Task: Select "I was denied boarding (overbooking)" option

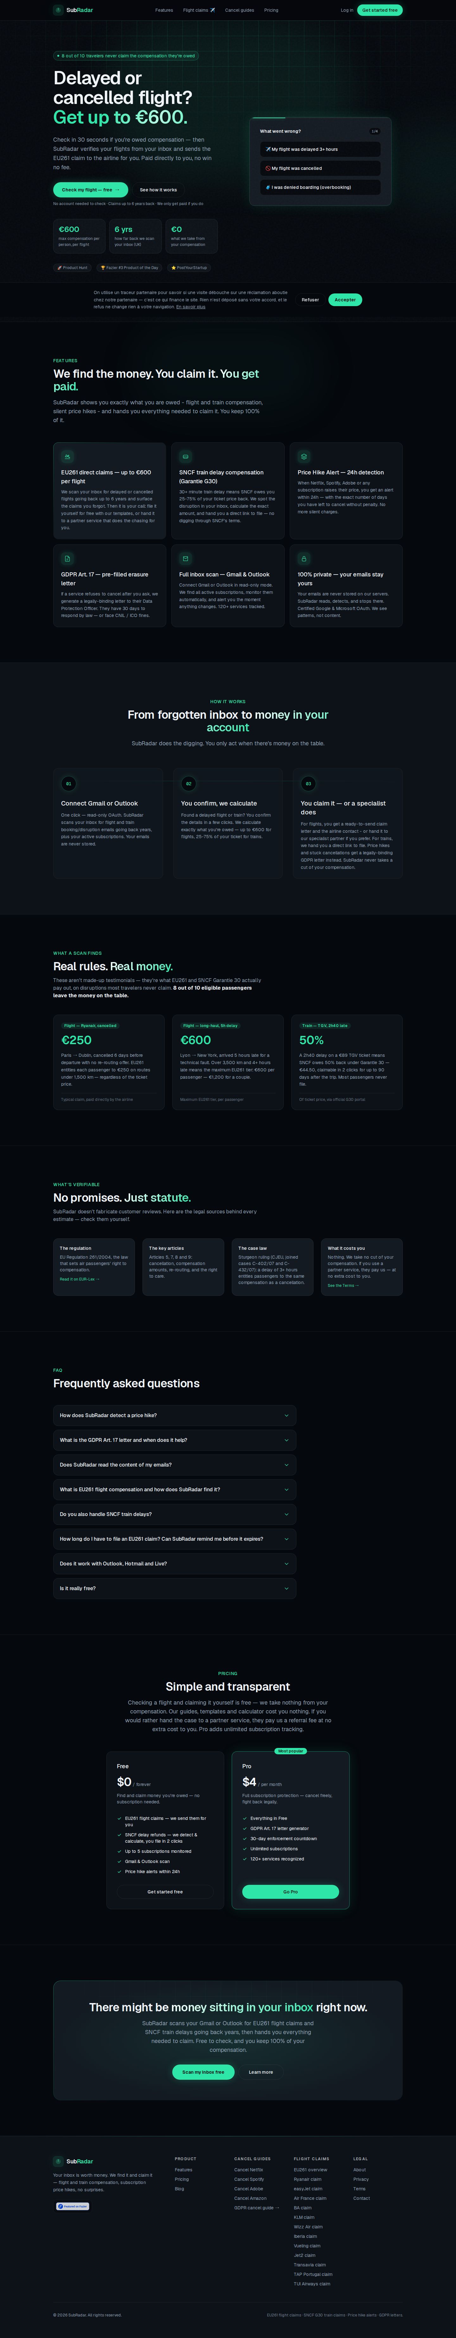Action: 320,187
